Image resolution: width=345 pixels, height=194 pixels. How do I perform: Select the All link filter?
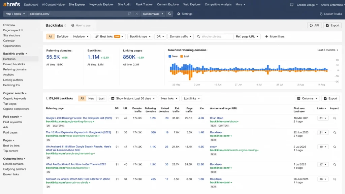click(x=50, y=36)
